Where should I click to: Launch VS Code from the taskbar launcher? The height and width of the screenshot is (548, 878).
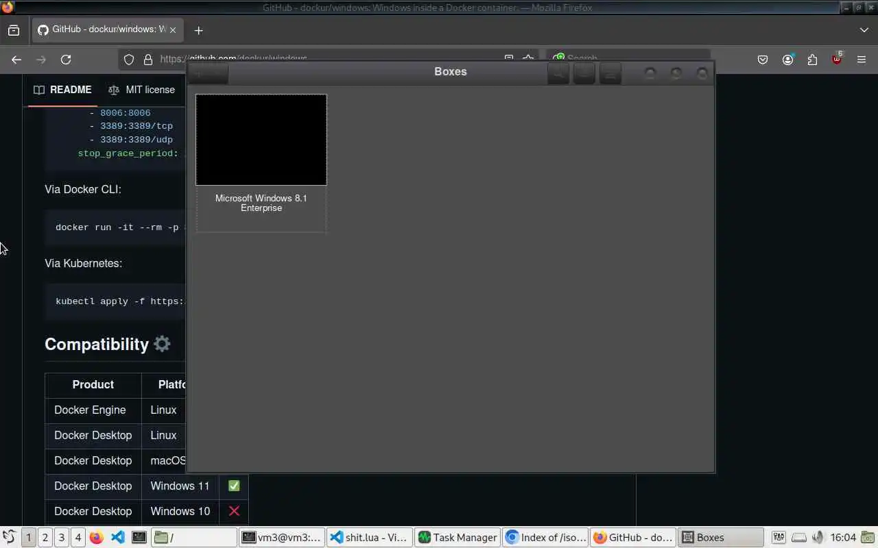point(117,538)
